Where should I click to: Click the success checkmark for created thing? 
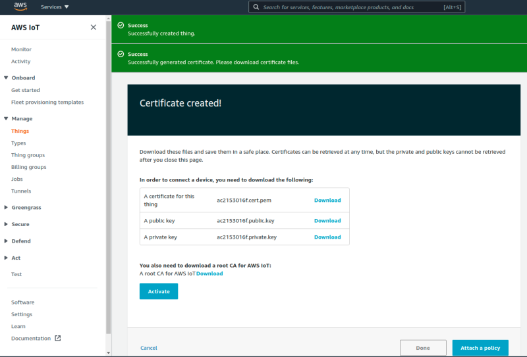(121, 25)
